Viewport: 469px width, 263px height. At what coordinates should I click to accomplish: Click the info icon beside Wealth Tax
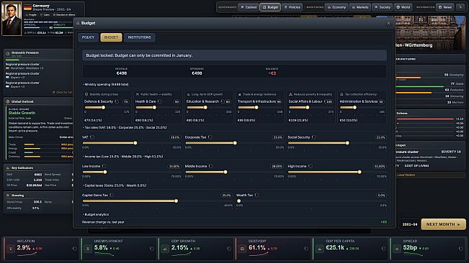click(256, 195)
